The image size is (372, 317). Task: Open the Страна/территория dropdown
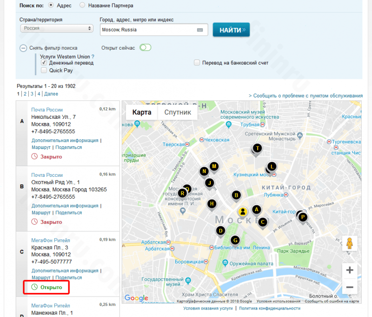[x=57, y=28]
